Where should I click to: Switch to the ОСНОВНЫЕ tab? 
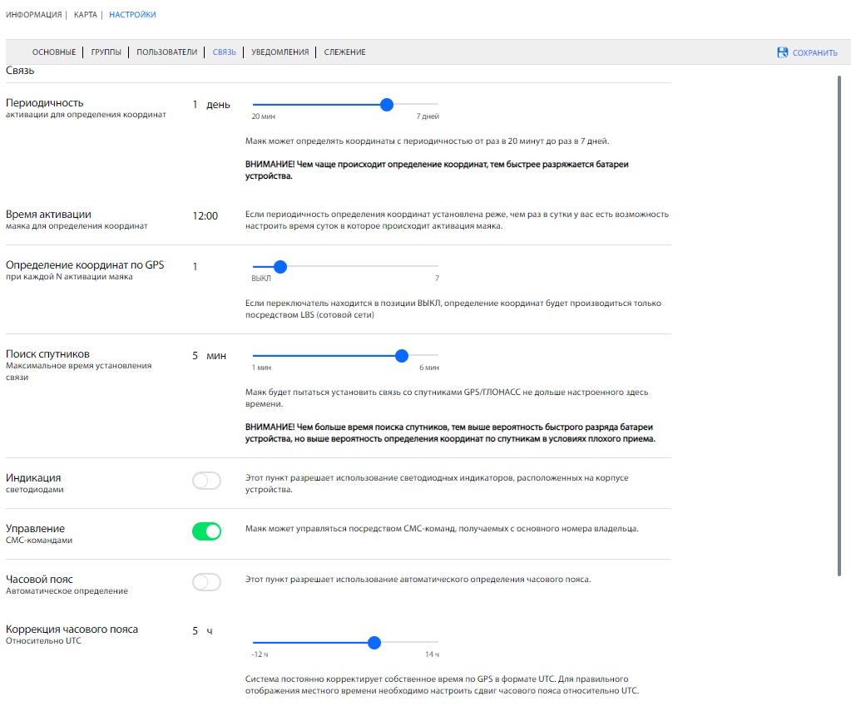pos(54,52)
